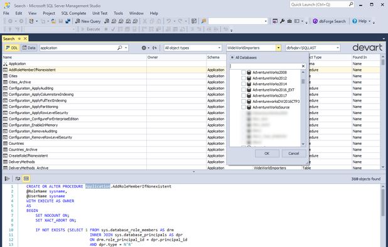
Task: Click the XMLA query toolbar icon
Action: pos(128,21)
